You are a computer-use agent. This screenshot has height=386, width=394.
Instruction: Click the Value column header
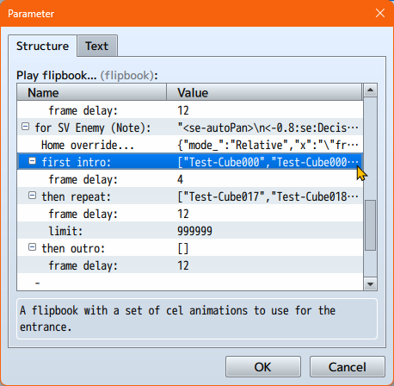coord(264,93)
